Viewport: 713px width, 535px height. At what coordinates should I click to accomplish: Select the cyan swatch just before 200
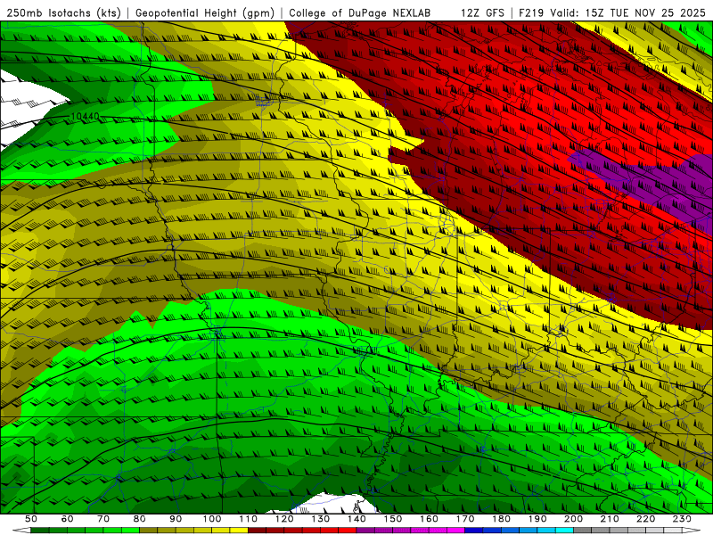coord(565,531)
